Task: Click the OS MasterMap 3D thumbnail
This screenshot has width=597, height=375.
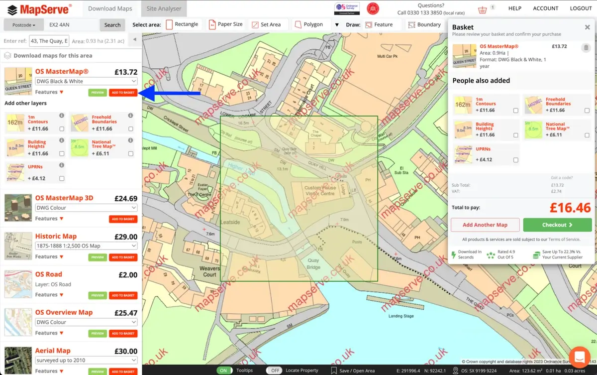Action: tap(18, 208)
